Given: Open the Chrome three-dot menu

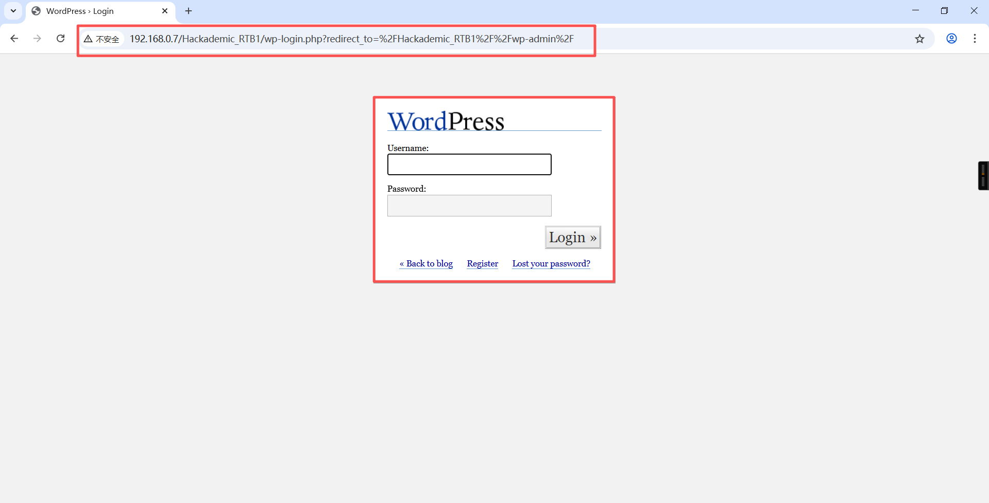Looking at the screenshot, I should click(x=975, y=39).
